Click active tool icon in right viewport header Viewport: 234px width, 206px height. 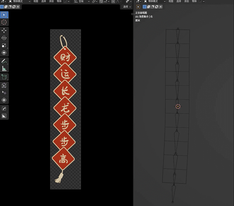pos(138,7)
